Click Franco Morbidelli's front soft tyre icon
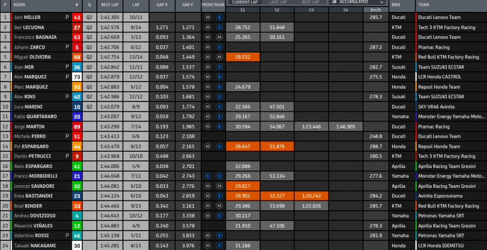The image size is (487, 250). pos(207,175)
